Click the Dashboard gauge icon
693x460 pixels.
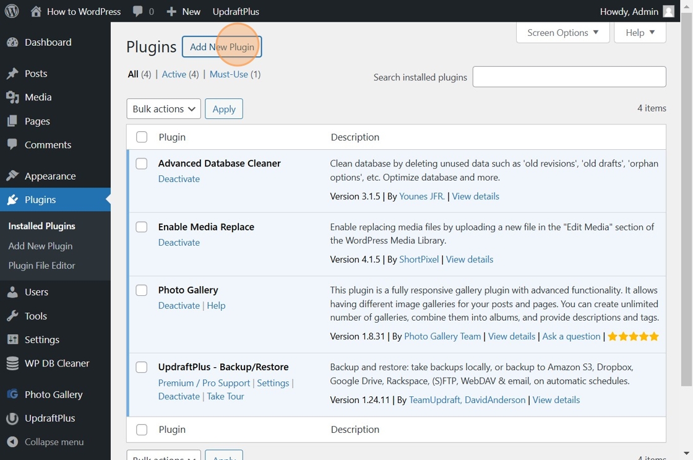click(12, 43)
